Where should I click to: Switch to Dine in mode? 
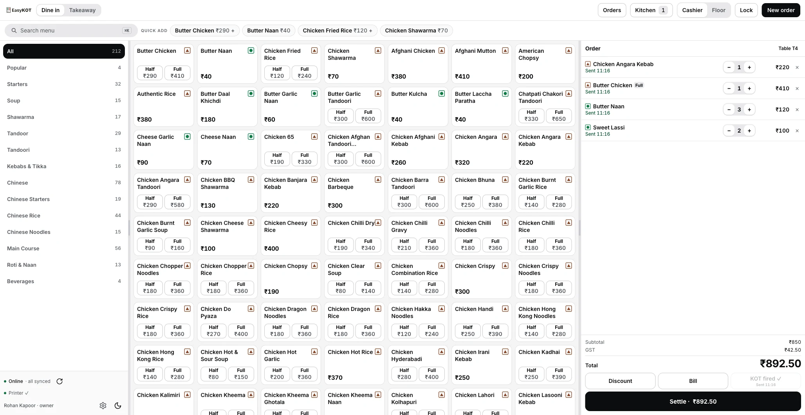pos(51,10)
